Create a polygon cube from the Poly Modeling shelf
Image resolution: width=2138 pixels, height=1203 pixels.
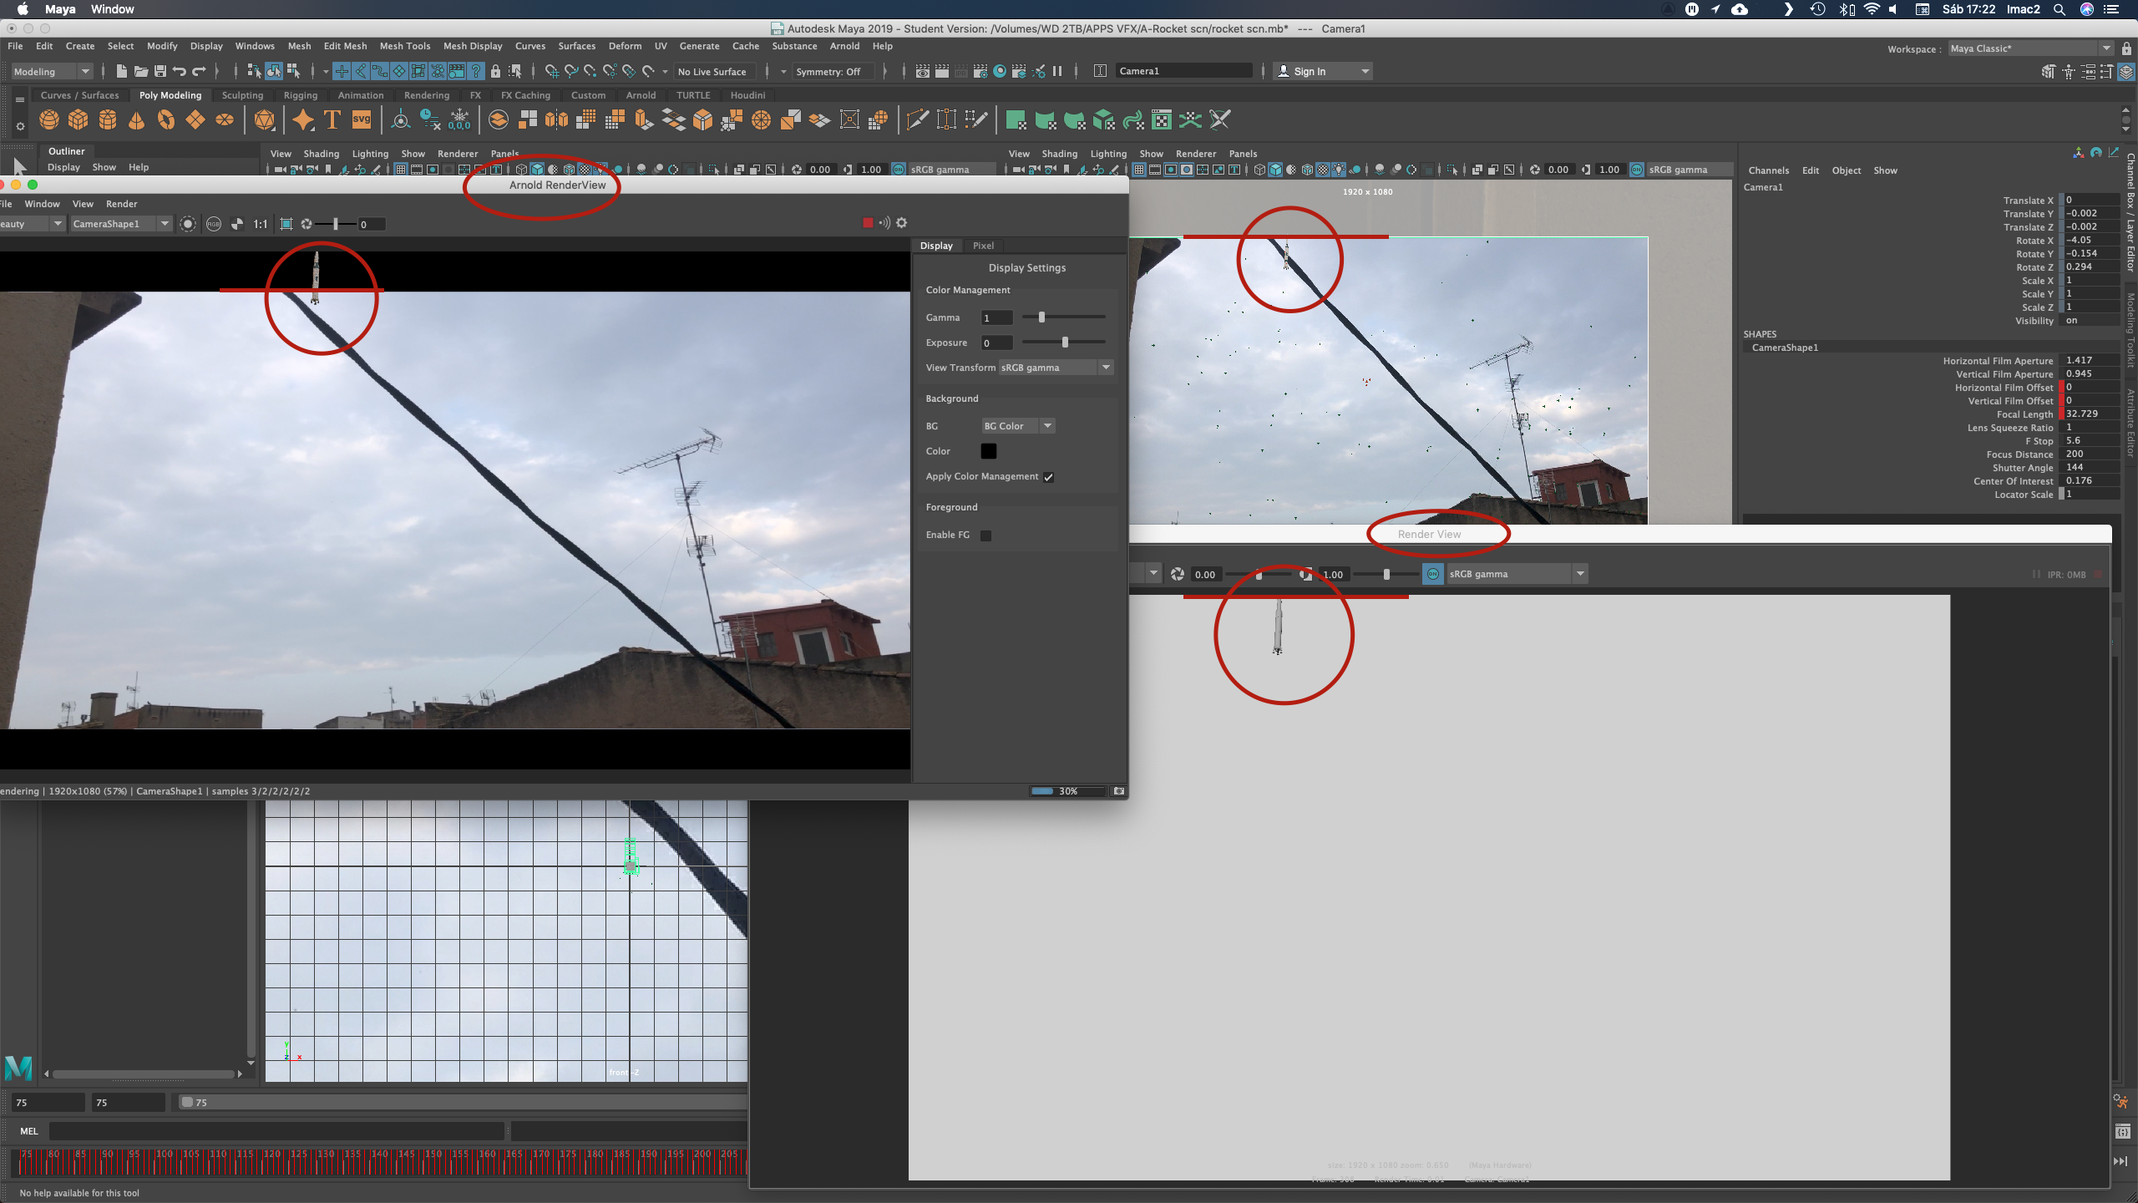coord(79,119)
